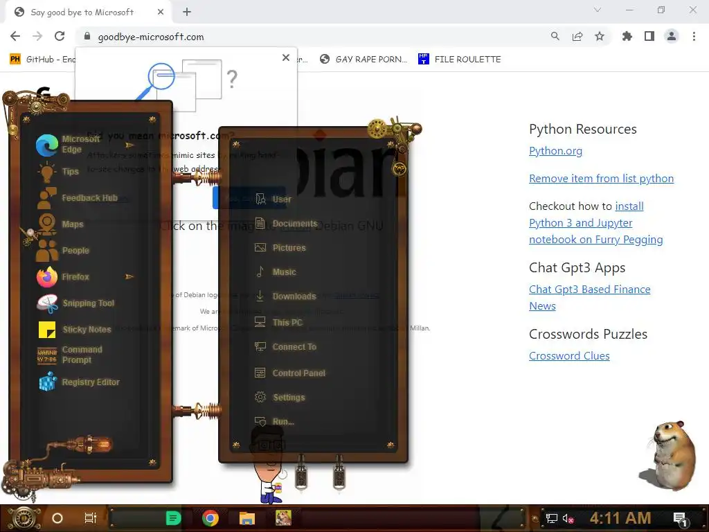This screenshot has height=532, width=709.
Task: Open This PC in start menu
Action: point(278,323)
